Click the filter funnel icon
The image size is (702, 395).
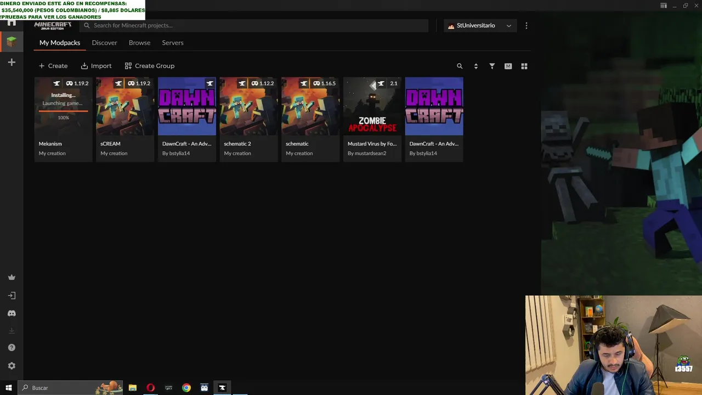[492, 66]
